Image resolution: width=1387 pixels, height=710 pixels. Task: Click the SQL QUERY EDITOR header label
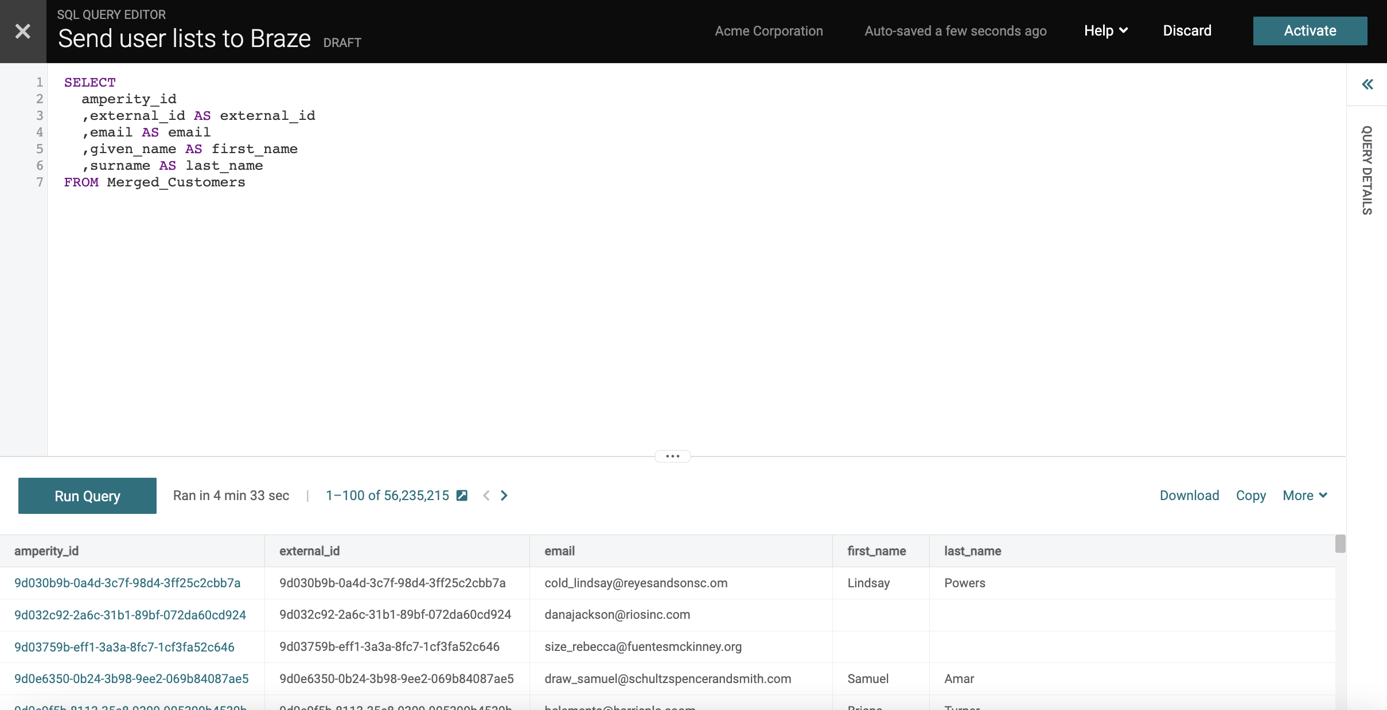pos(111,15)
